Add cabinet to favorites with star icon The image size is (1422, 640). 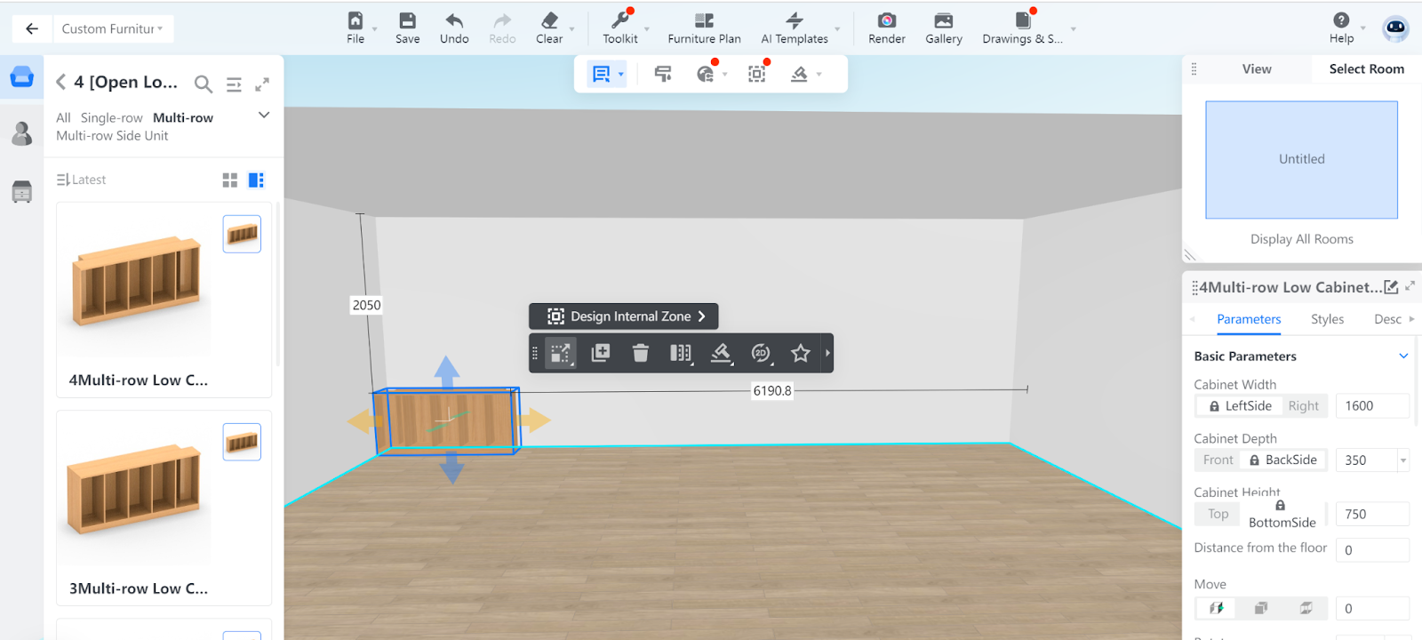tap(800, 353)
